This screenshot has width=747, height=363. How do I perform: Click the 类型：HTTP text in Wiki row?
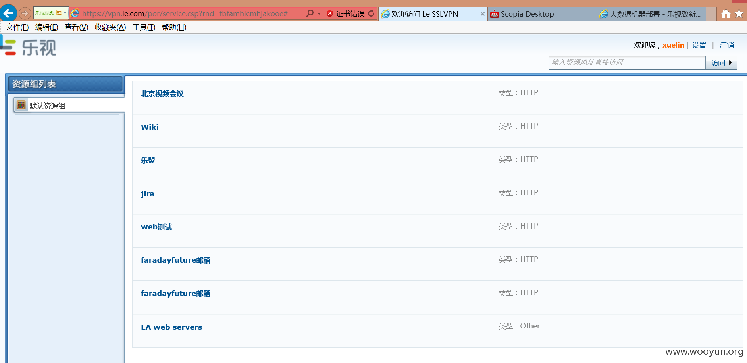[518, 126]
